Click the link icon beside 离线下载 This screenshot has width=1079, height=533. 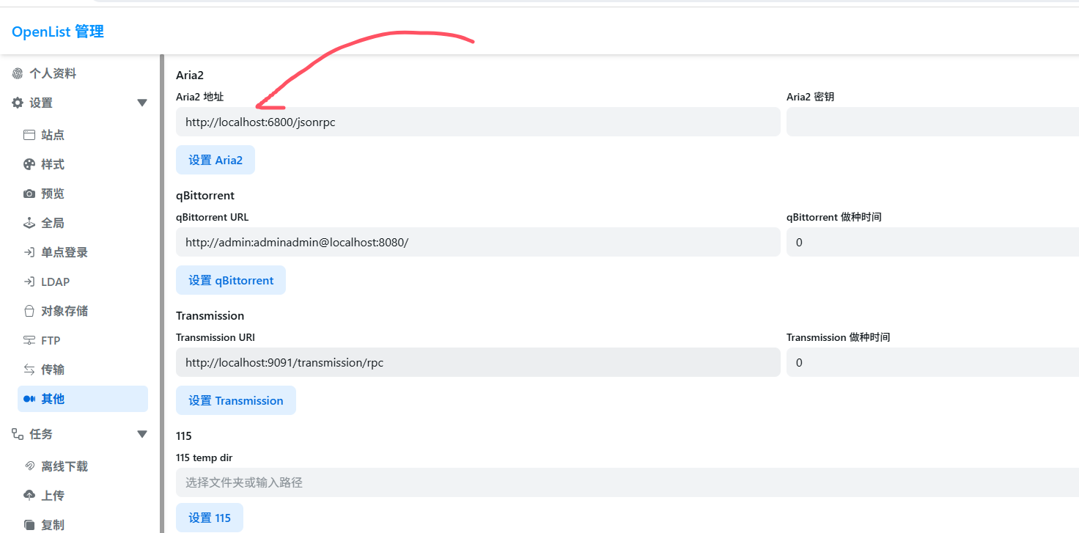tap(29, 466)
